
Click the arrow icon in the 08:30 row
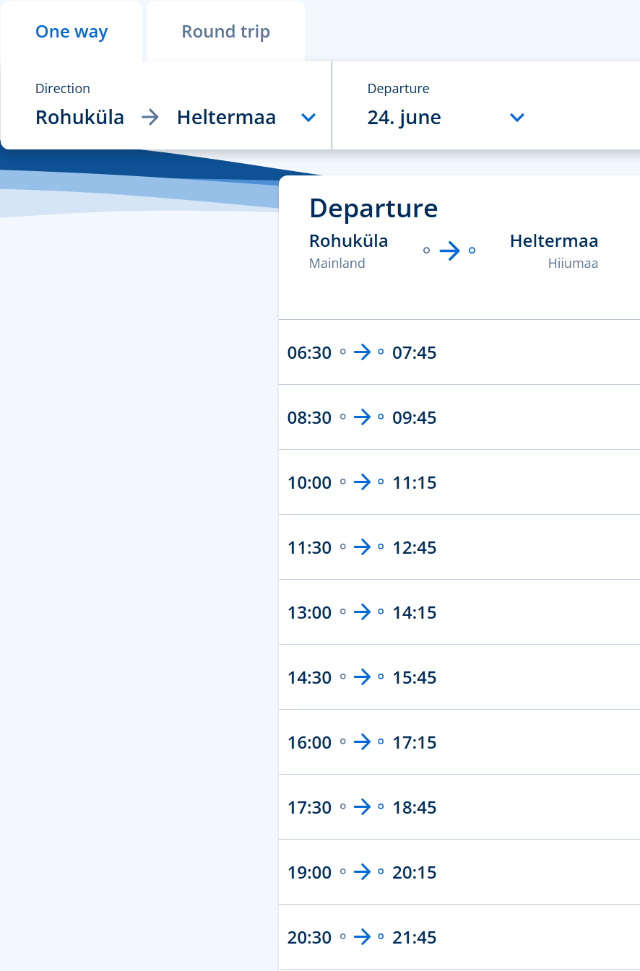click(362, 417)
